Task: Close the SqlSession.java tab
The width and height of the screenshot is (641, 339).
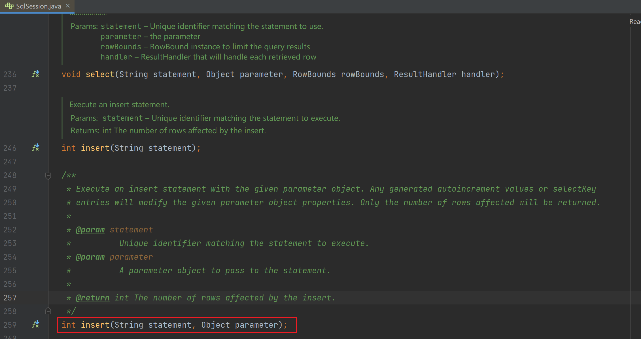Action: pyautogui.click(x=68, y=6)
